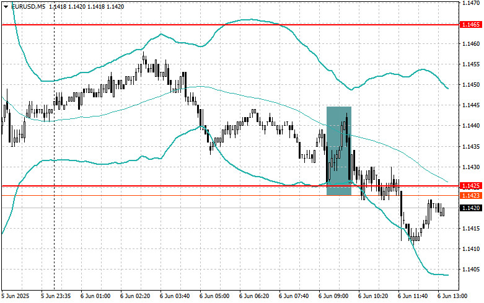Image resolution: width=484 pixels, height=303 pixels.
Task: Click the 6 Jun 07:40 time label
Action: 294,296
